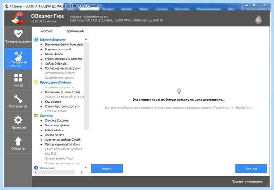This screenshot has width=274, height=190.
Task: Click the Internet Explorer icon
Action: [36, 39]
